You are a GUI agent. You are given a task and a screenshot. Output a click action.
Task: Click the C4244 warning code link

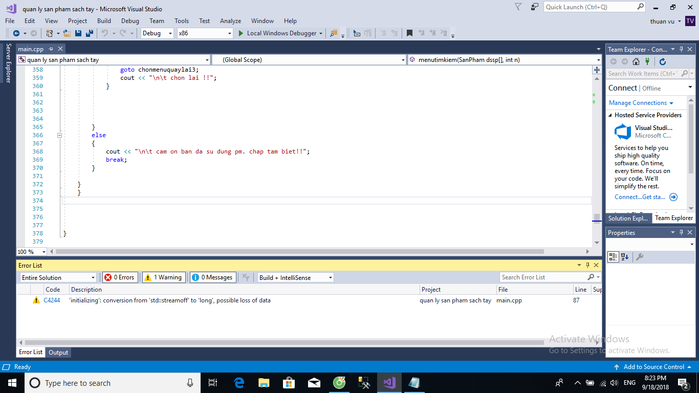click(52, 300)
